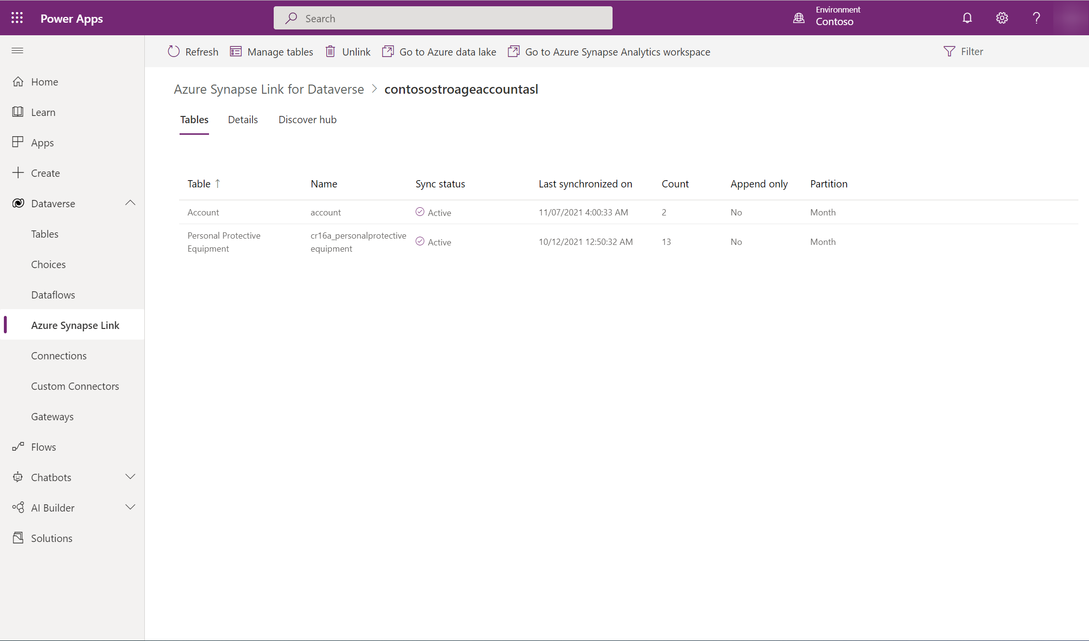Switch to the Discover hub tab

coord(307,119)
